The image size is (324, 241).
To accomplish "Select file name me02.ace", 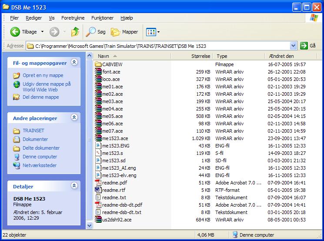I will point(112,94).
